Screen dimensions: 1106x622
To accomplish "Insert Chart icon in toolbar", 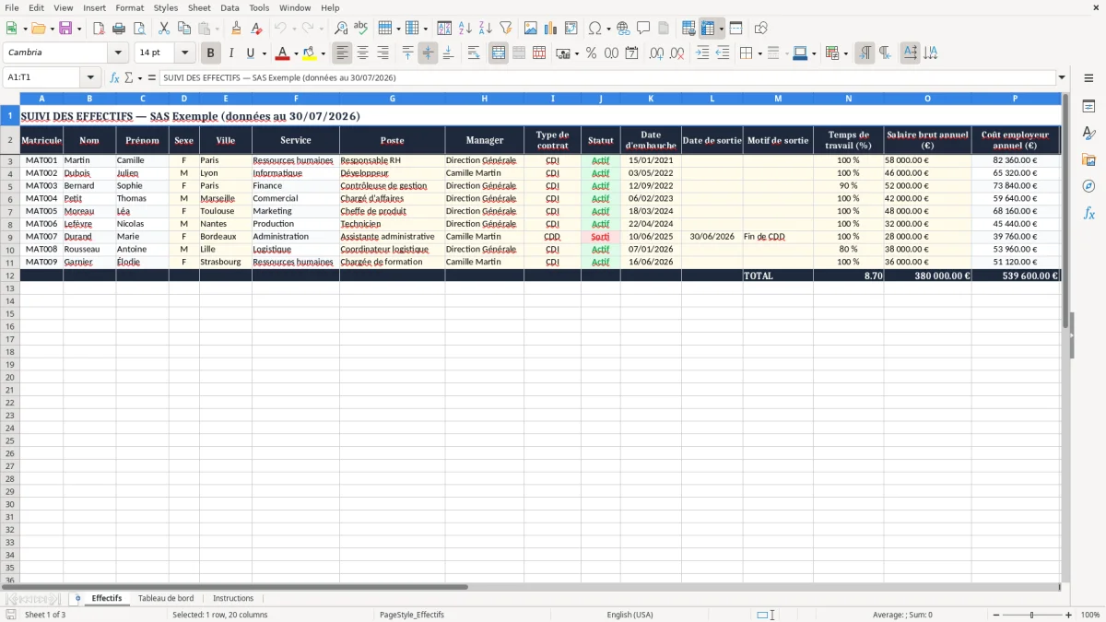I will [551, 29].
